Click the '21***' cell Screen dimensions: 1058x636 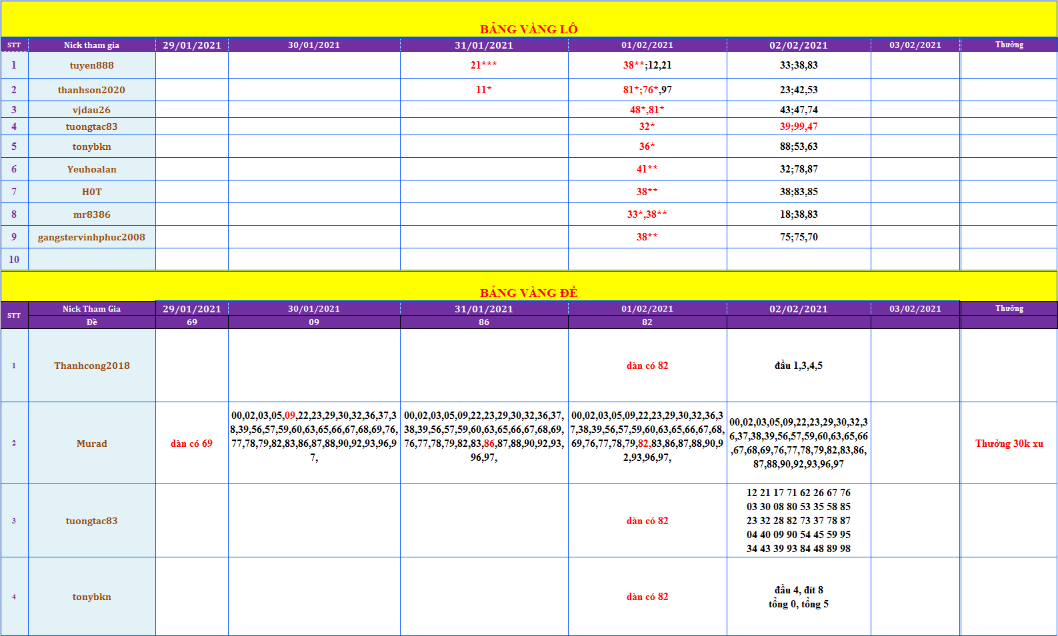pyautogui.click(x=484, y=65)
